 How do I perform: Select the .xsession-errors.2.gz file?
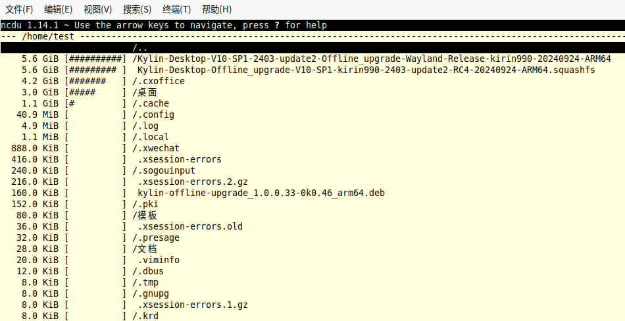[x=192, y=182]
